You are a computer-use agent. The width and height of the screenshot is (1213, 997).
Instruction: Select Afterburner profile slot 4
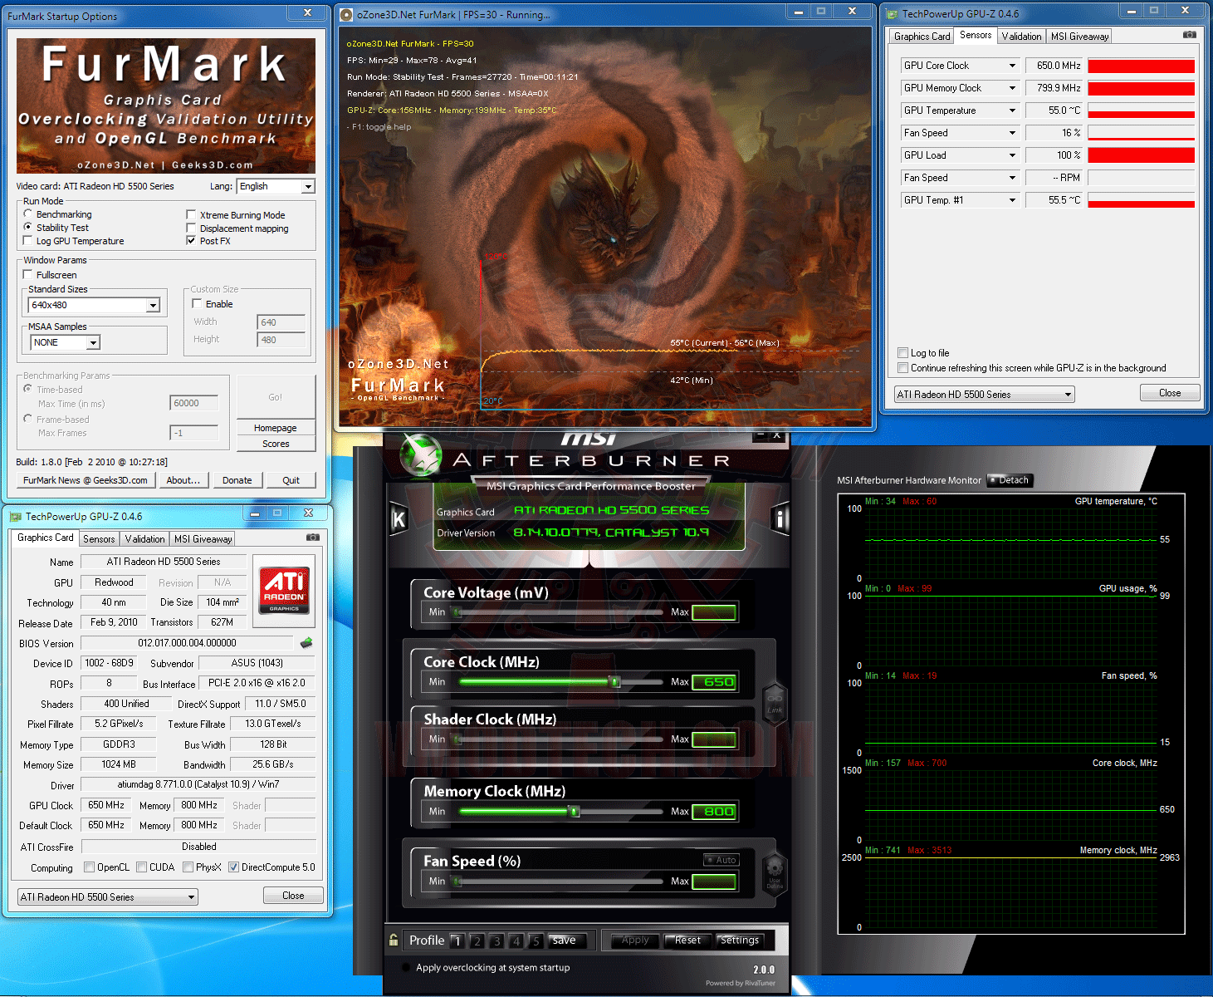pyautogui.click(x=516, y=941)
